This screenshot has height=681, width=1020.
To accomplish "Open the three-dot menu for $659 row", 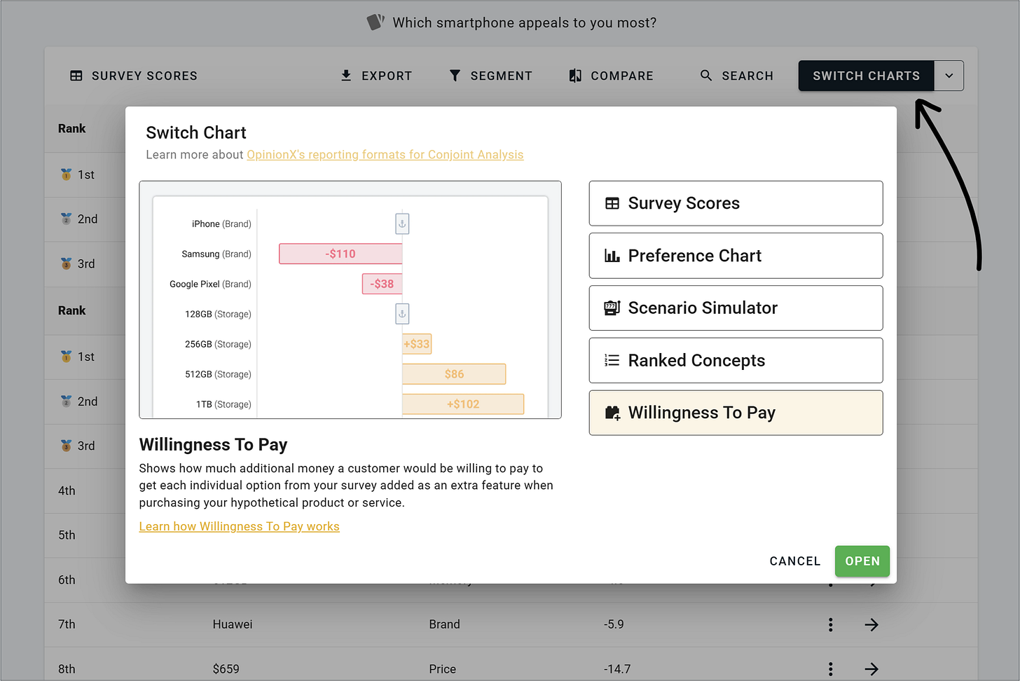I will coord(831,669).
